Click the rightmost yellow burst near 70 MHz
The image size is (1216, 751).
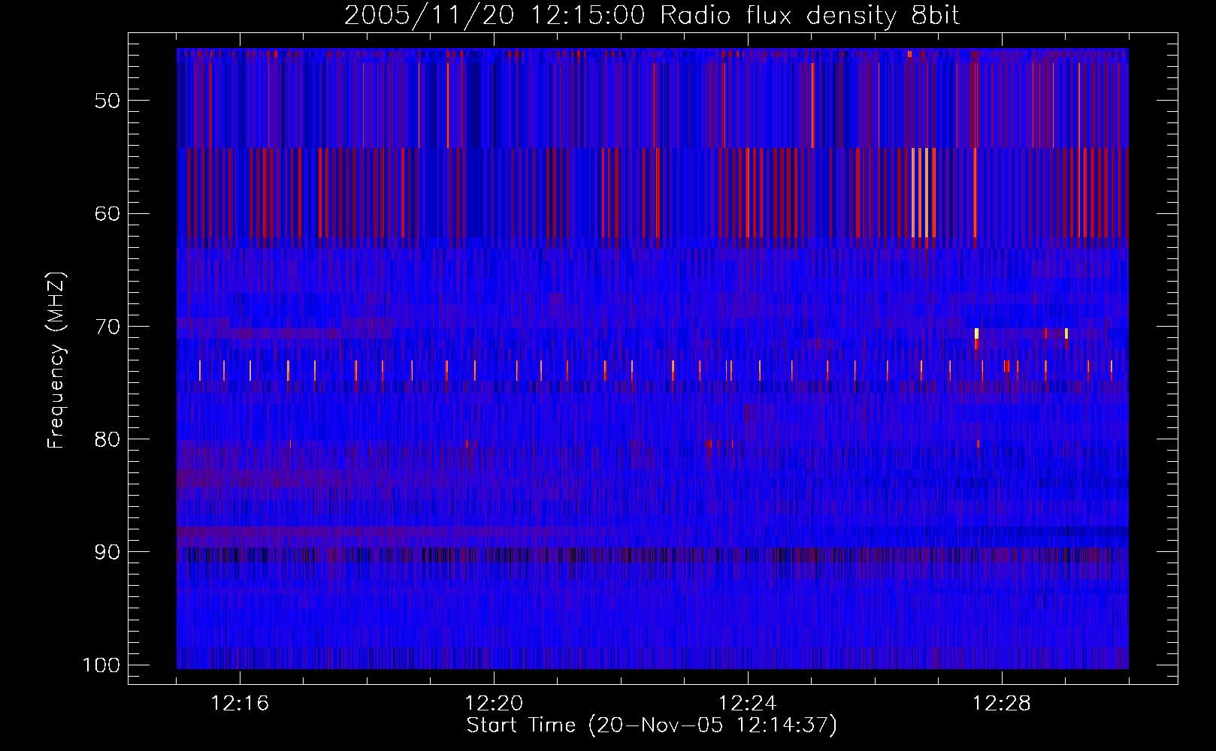[1066, 333]
